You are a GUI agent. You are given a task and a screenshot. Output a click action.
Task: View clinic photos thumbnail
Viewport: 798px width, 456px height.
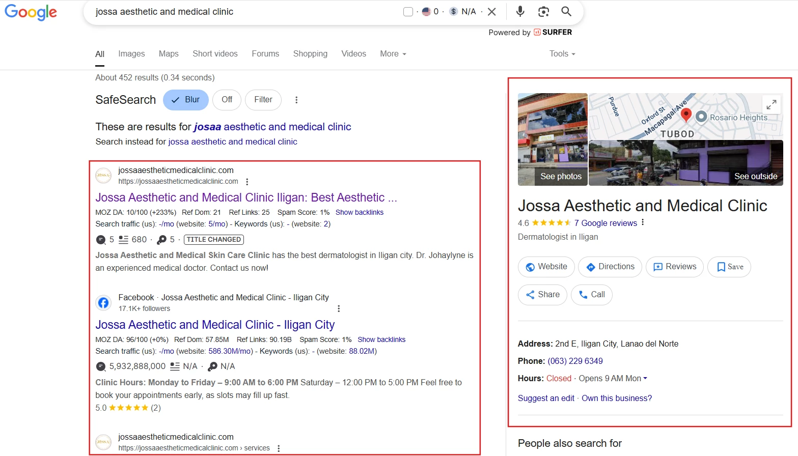tap(553, 139)
